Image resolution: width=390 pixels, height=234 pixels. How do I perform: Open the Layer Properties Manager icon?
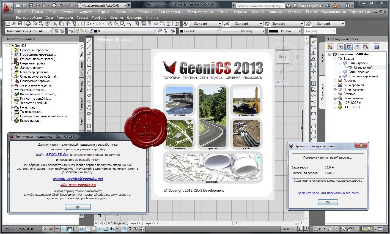coord(71,31)
